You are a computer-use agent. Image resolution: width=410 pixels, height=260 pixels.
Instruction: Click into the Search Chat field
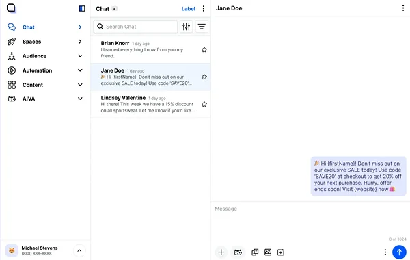[x=135, y=27]
